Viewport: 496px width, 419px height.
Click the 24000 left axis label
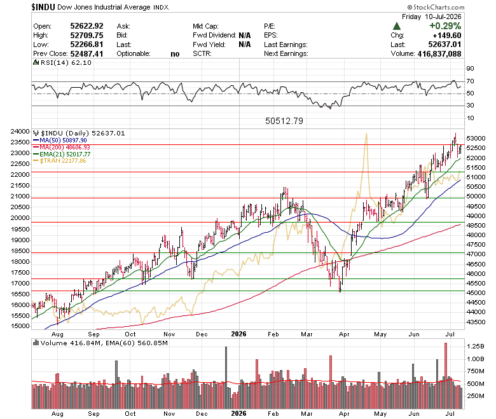click(20, 132)
